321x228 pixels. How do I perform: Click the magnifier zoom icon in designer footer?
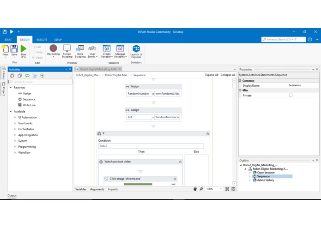coord(201,189)
